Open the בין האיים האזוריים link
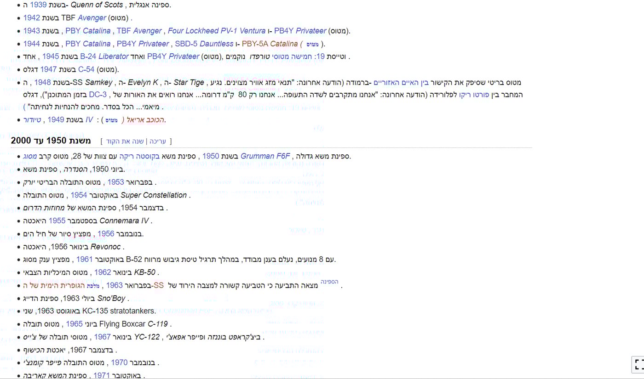 [x=400, y=82]
